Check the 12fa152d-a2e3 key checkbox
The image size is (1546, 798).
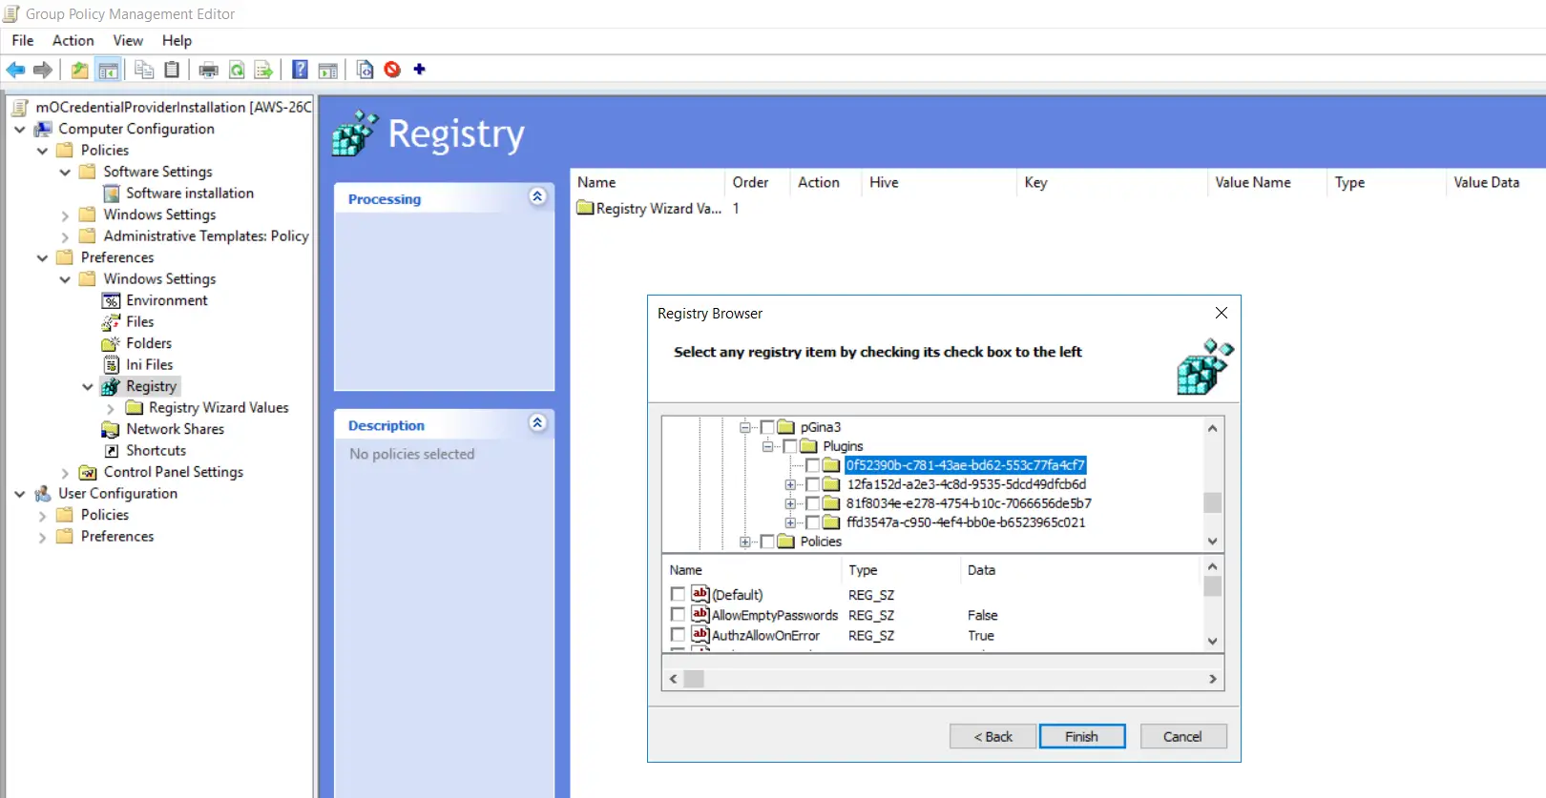(x=812, y=484)
